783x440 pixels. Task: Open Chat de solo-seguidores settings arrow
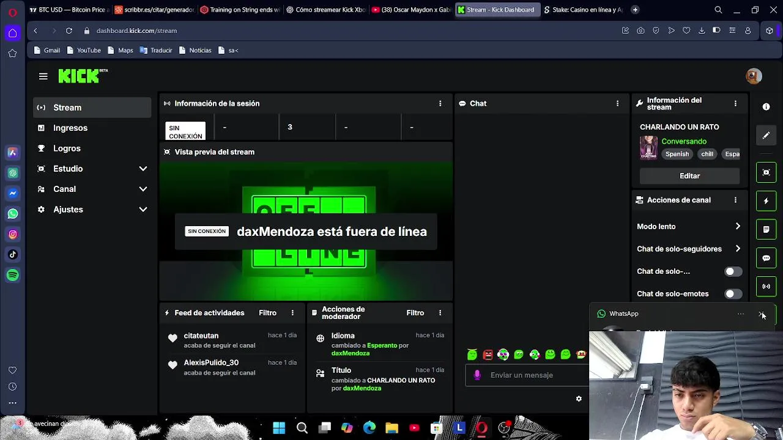click(x=738, y=249)
